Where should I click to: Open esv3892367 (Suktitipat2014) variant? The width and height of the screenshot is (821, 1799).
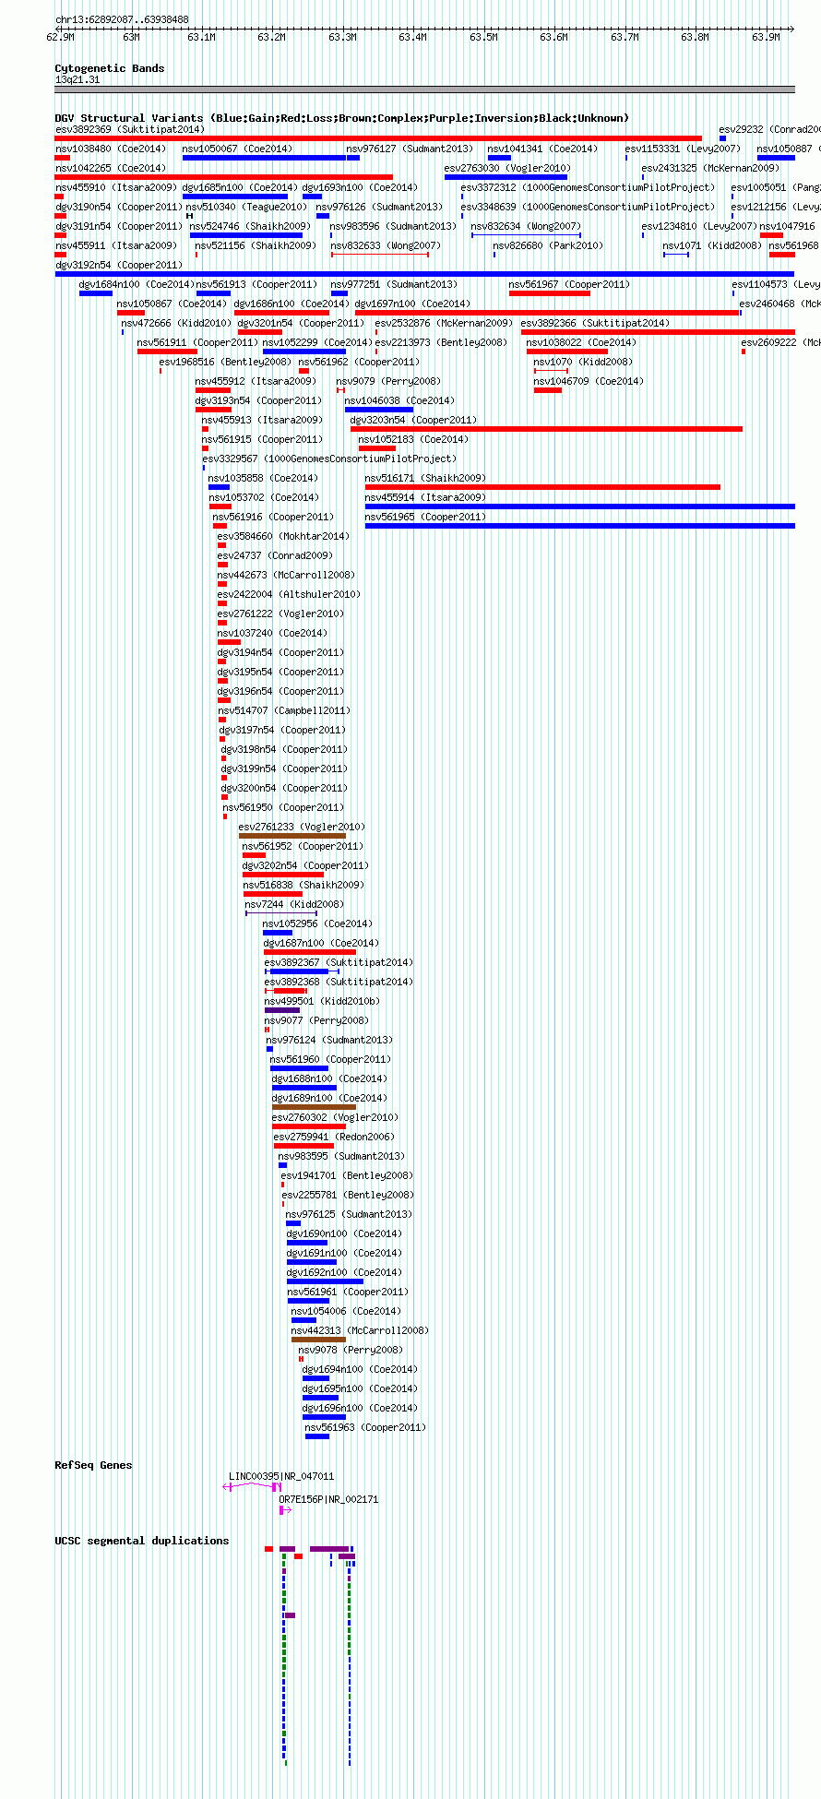303,971
